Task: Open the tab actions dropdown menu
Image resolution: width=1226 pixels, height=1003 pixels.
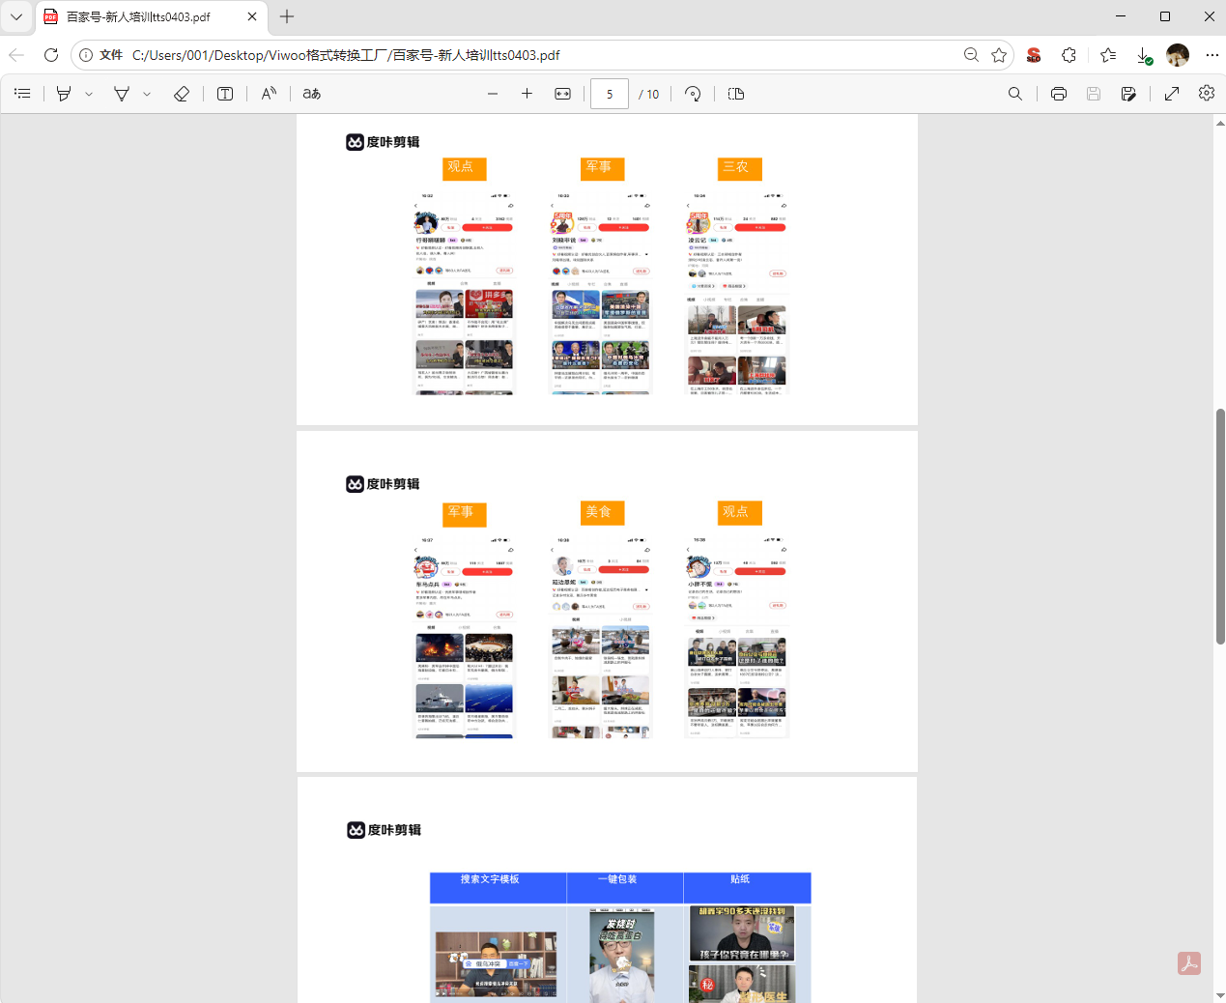Action: coord(16,16)
